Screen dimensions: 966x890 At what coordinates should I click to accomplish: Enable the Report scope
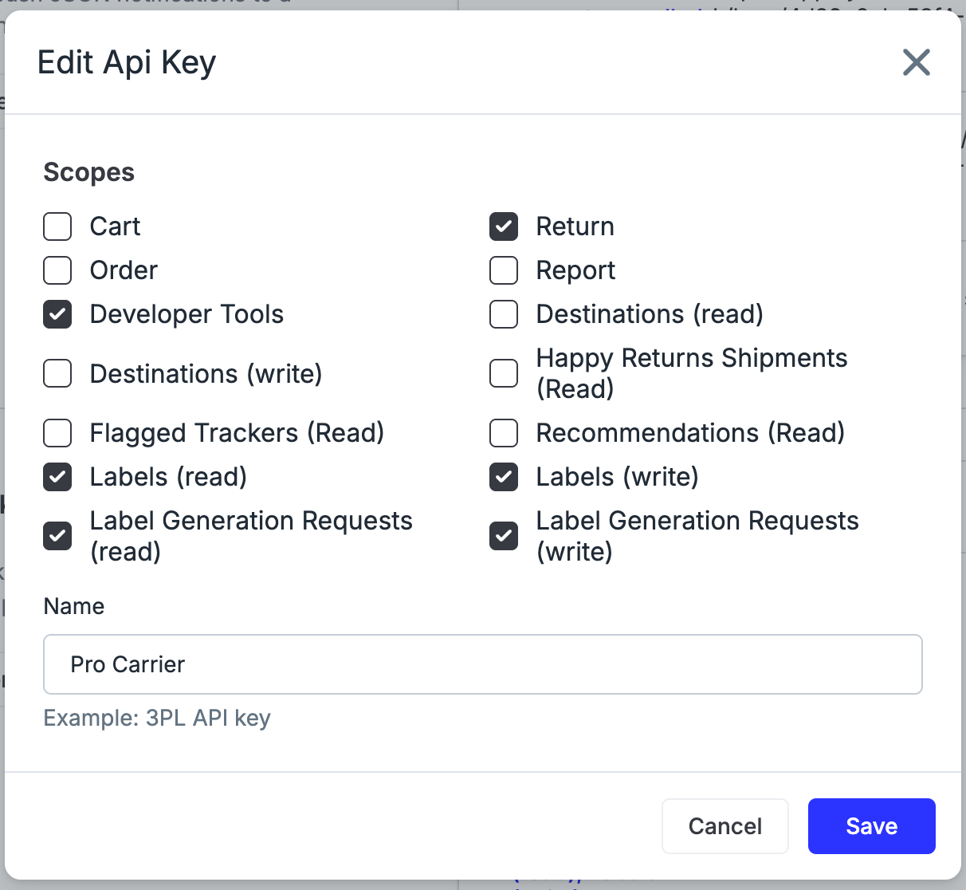[504, 270]
